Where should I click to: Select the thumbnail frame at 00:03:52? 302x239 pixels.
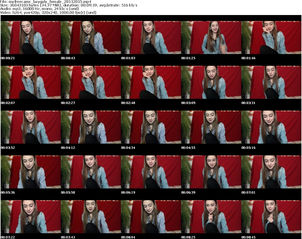tap(31, 127)
